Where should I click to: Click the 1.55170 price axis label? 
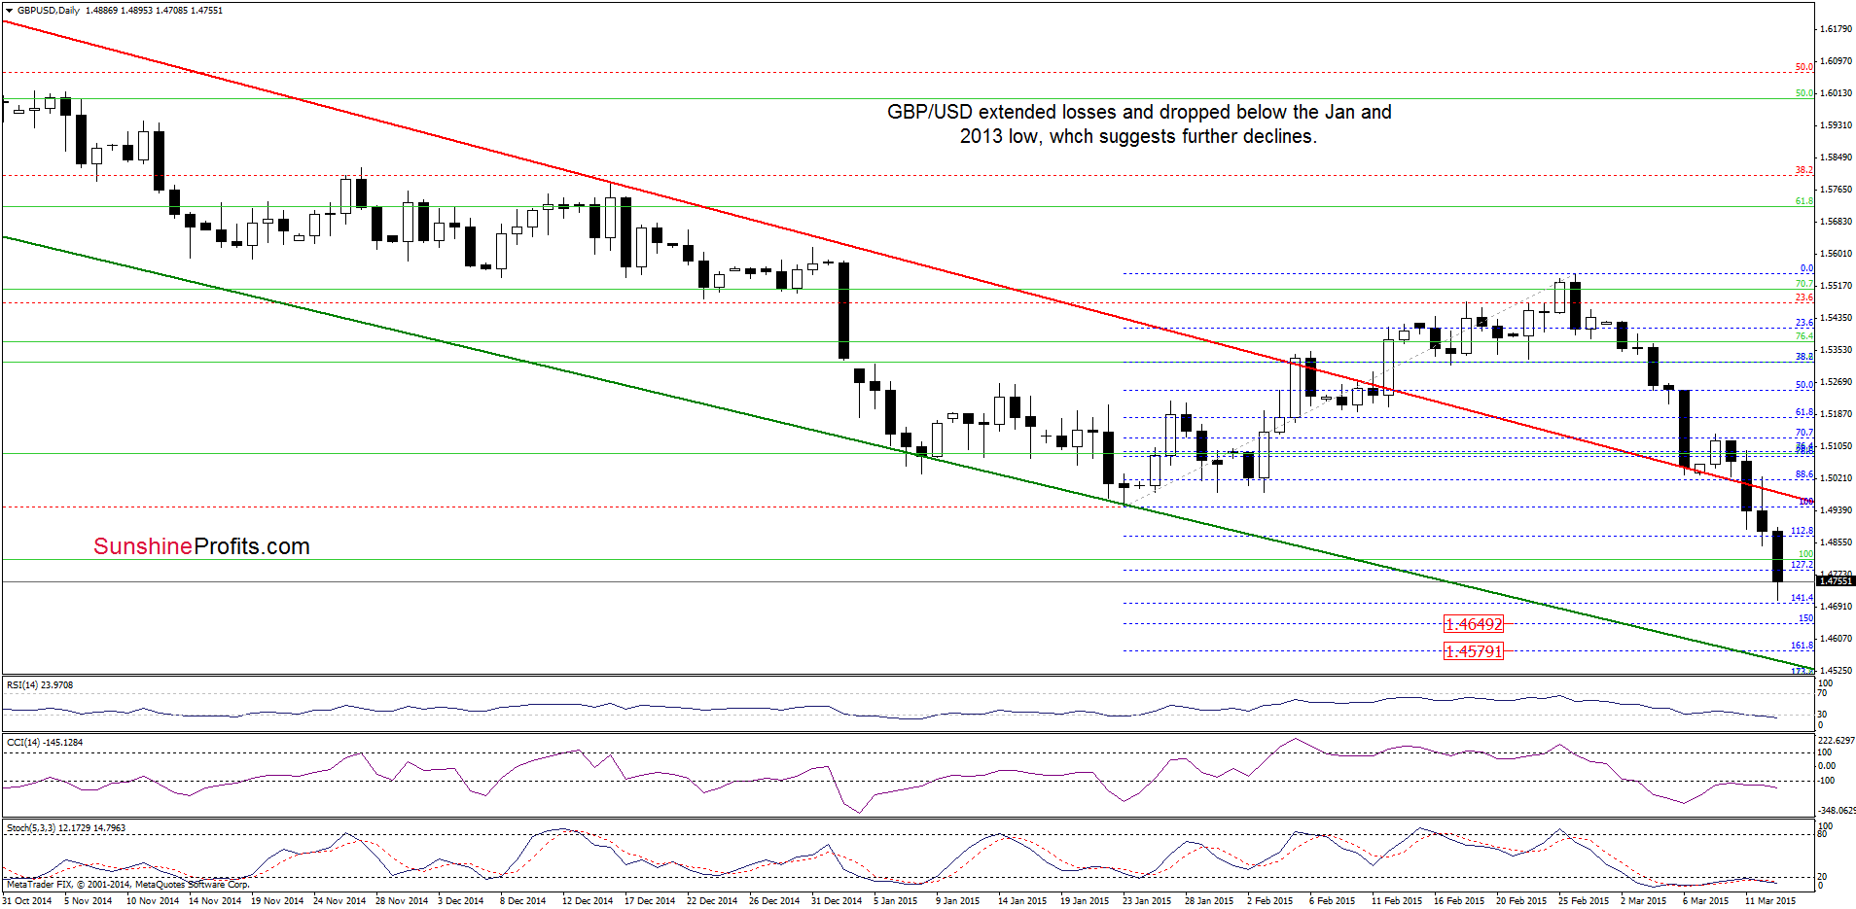(1836, 286)
